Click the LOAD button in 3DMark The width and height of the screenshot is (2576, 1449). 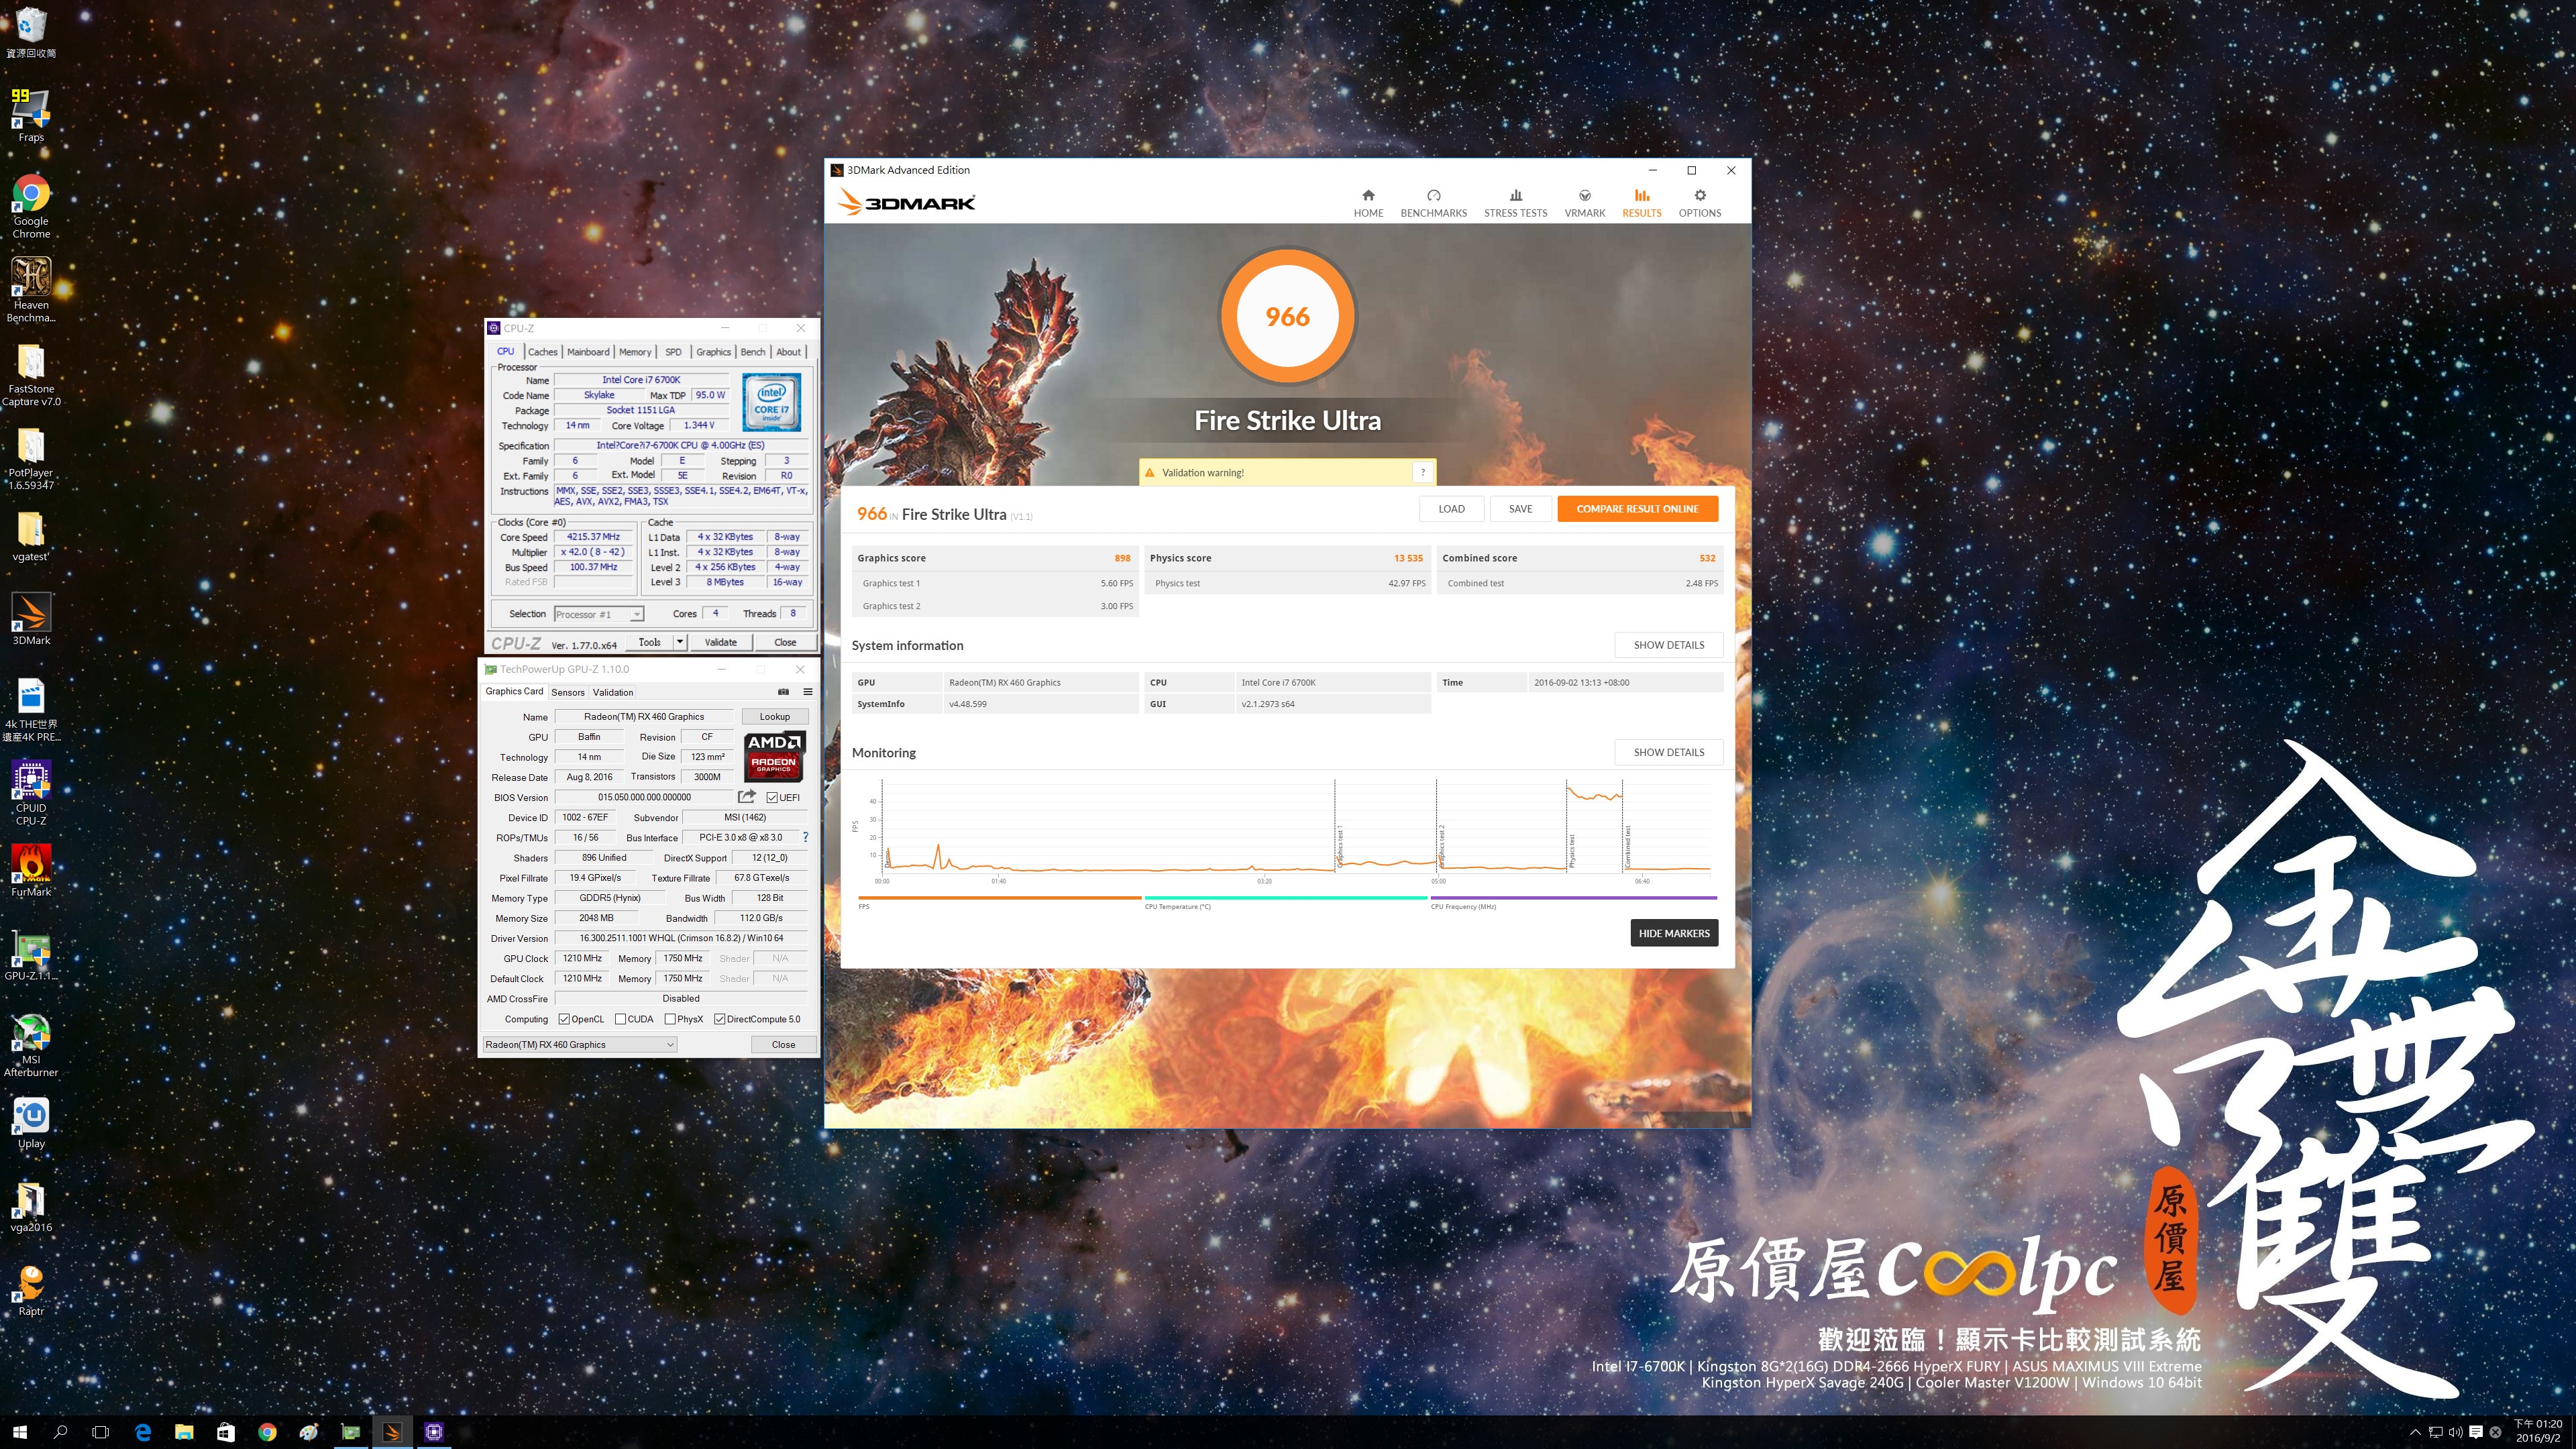point(1451,509)
